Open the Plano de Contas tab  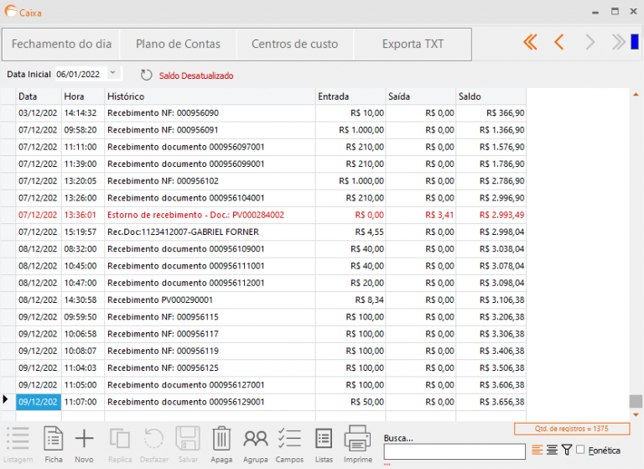tap(178, 44)
